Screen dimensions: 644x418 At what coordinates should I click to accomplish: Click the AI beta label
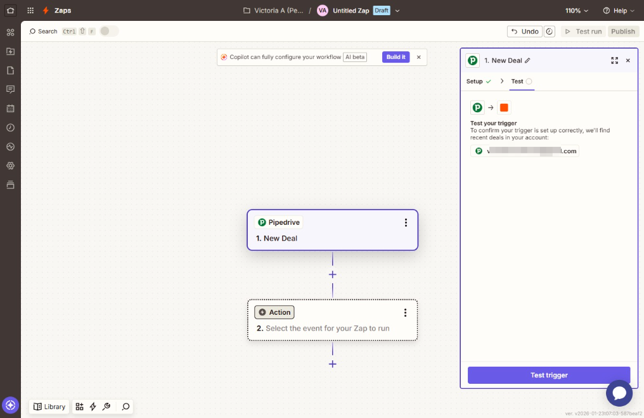click(355, 57)
